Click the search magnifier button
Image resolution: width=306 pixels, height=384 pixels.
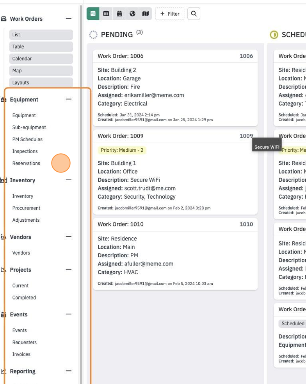click(x=194, y=14)
